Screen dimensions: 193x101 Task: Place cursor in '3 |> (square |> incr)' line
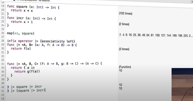[26, 90]
